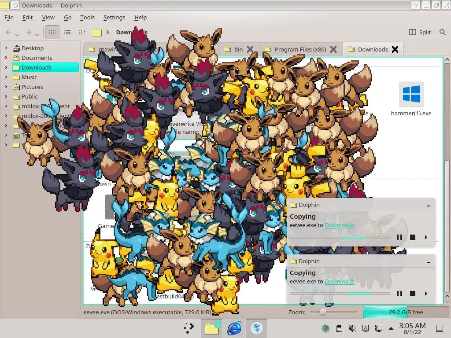Open Downloads link in second copy notification
The image size is (451, 338).
coord(340,281)
